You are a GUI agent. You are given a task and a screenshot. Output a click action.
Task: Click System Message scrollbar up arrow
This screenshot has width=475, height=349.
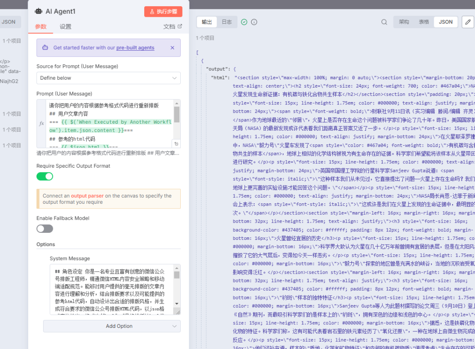tap(177, 268)
